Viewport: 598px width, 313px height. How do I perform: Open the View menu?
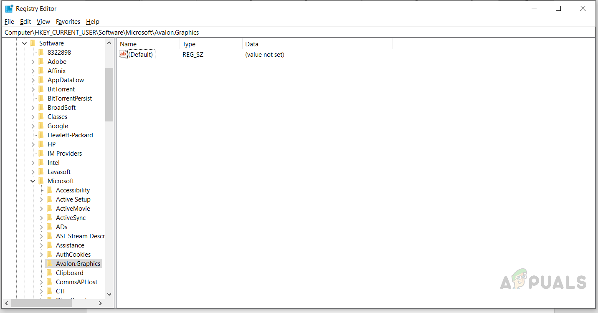pos(43,22)
